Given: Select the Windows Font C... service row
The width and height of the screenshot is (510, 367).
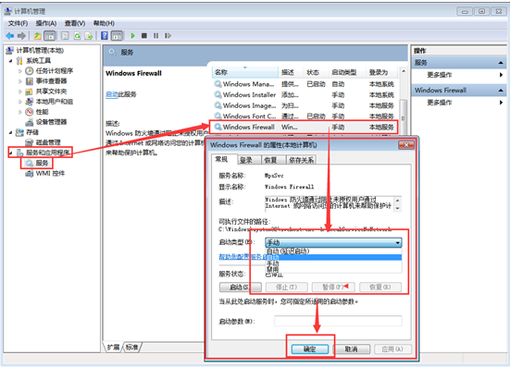Looking at the screenshot, I should click(305, 116).
